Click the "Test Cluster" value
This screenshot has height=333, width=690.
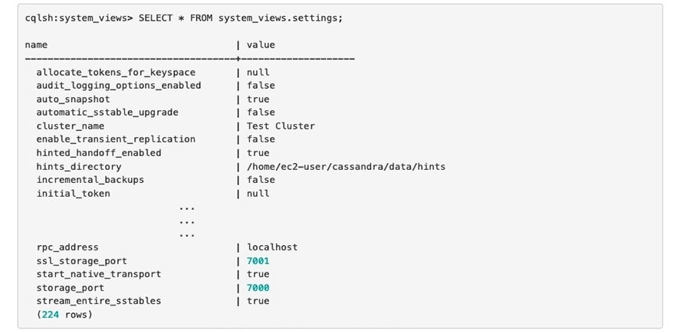click(281, 126)
